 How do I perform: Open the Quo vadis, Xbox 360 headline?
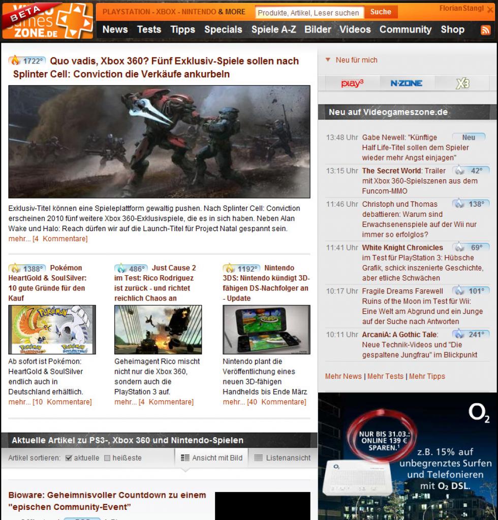[x=156, y=68]
